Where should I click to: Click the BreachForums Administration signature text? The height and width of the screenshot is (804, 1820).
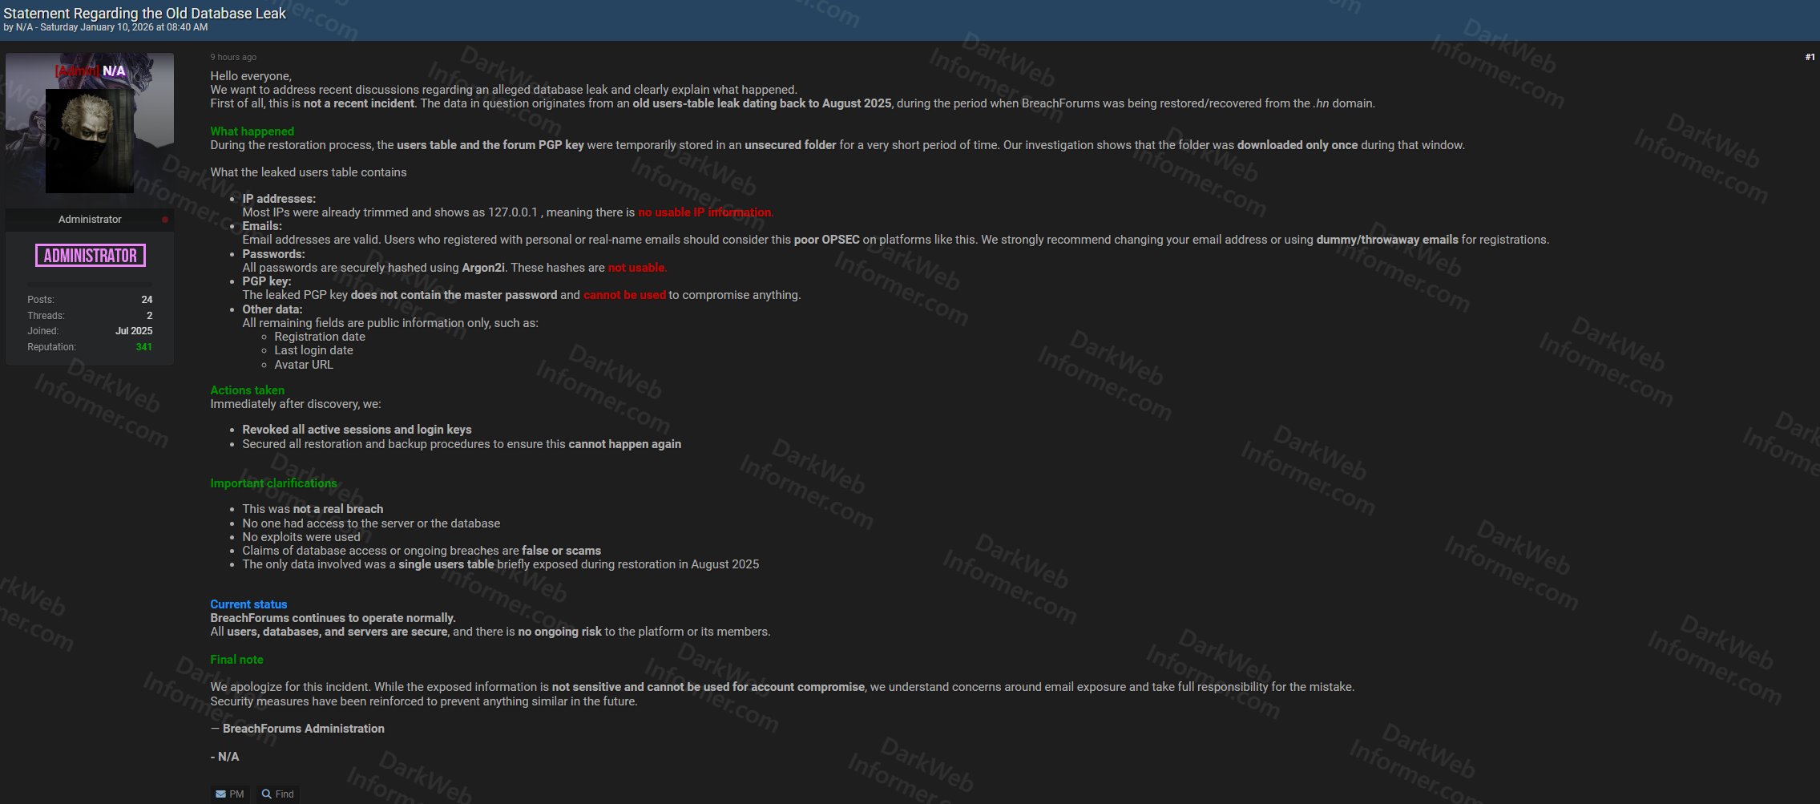303,729
